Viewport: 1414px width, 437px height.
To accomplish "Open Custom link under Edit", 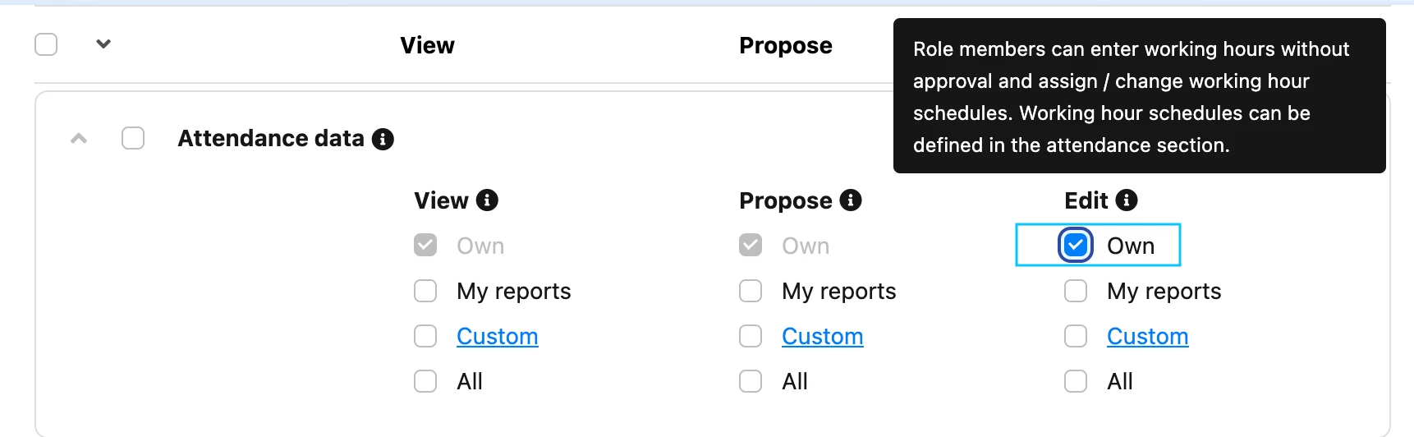I will (x=1148, y=336).
